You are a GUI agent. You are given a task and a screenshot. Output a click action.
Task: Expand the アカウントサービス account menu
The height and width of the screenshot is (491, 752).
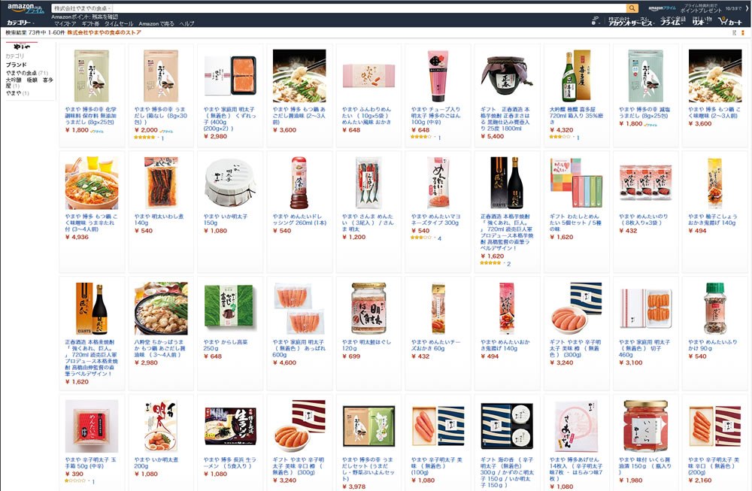pyautogui.click(x=631, y=21)
